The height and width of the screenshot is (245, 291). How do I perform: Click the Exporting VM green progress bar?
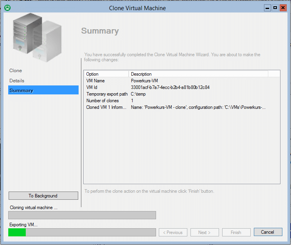click(82, 232)
